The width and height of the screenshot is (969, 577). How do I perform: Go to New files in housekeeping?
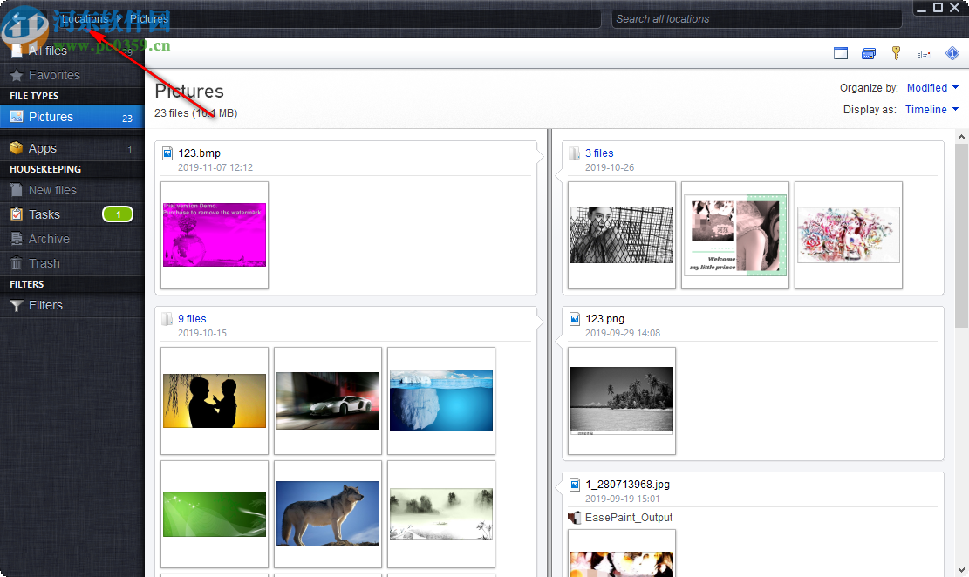click(72, 190)
